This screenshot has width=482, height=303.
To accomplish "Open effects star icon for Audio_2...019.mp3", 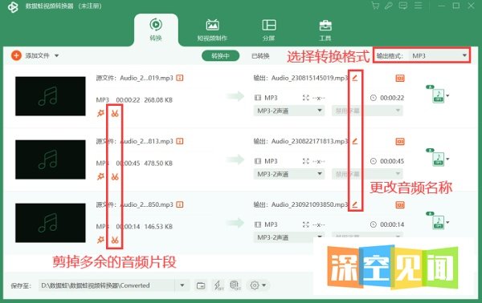I will [100, 114].
